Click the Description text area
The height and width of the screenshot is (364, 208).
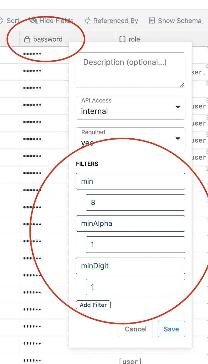[x=131, y=70]
